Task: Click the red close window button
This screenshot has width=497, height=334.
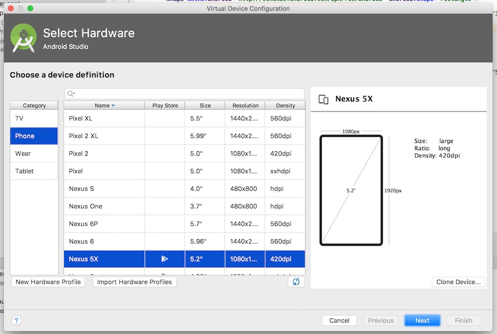Action: (x=10, y=8)
